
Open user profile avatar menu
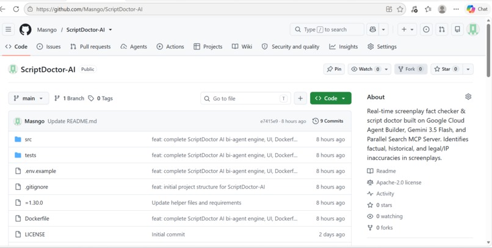tap(473, 29)
